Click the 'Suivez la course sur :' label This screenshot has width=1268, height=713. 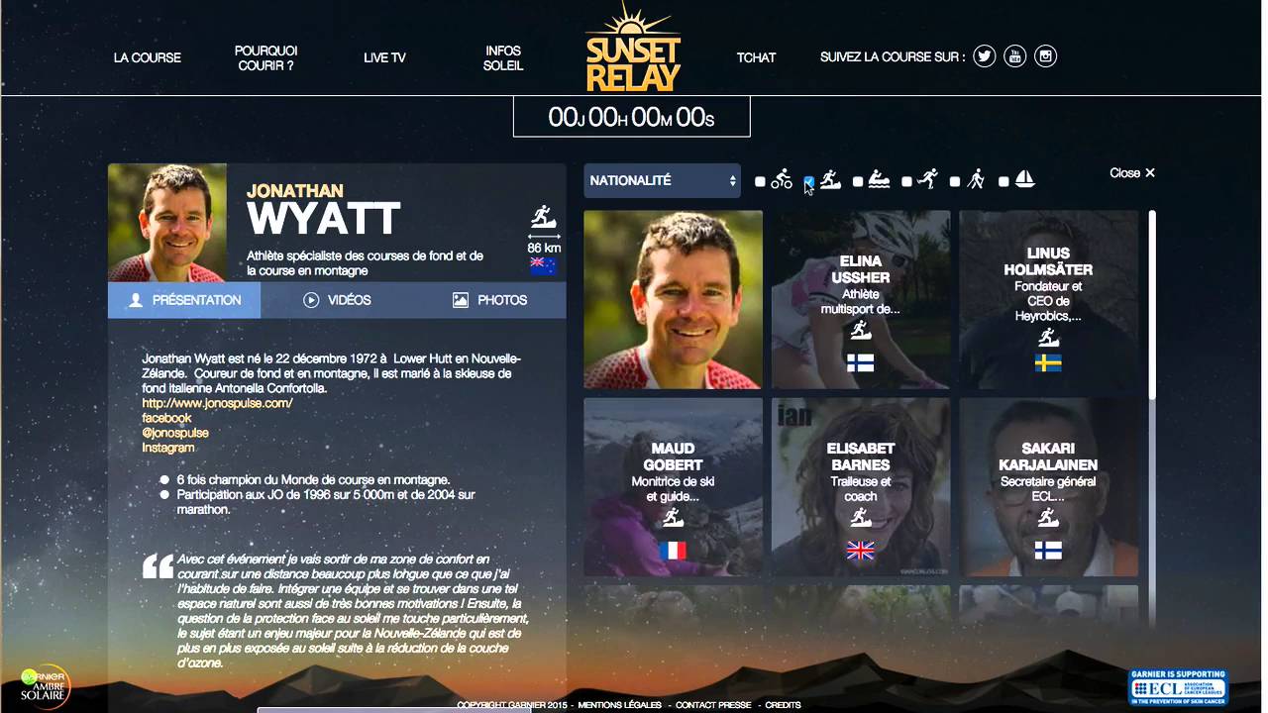[892, 57]
